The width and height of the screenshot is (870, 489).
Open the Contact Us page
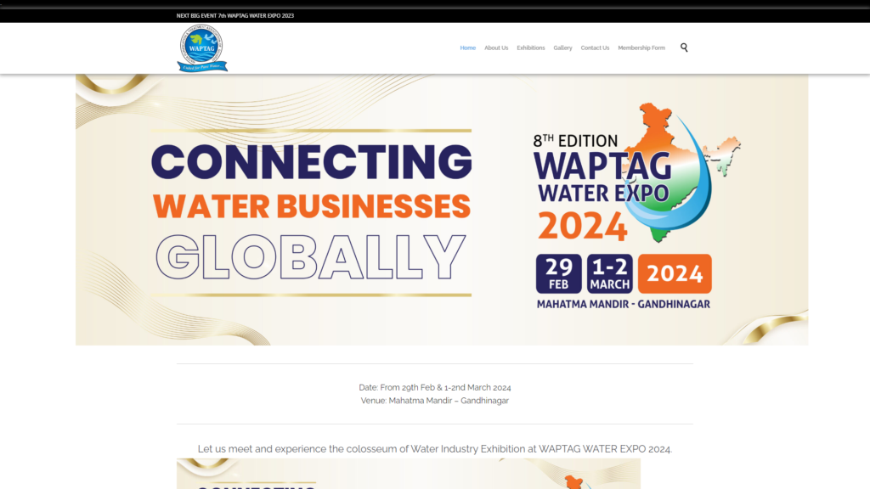click(595, 48)
